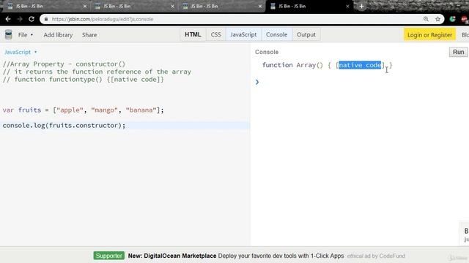This screenshot has height=263, width=469.
Task: Close the first JS Bin tab
Action: (x=85, y=6)
